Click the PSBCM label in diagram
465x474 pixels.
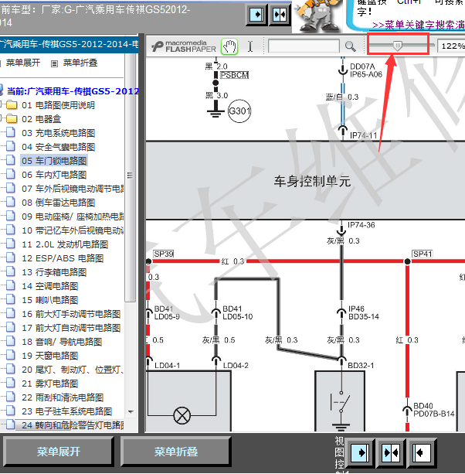coord(234,75)
